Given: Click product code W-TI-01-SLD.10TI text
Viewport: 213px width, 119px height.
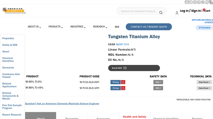Looking at the screenshot, I should (89, 88).
